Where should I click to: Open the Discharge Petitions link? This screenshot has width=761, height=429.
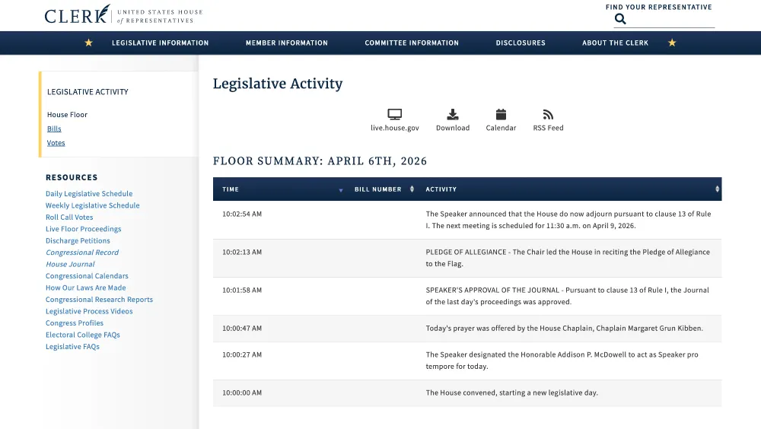pos(78,241)
